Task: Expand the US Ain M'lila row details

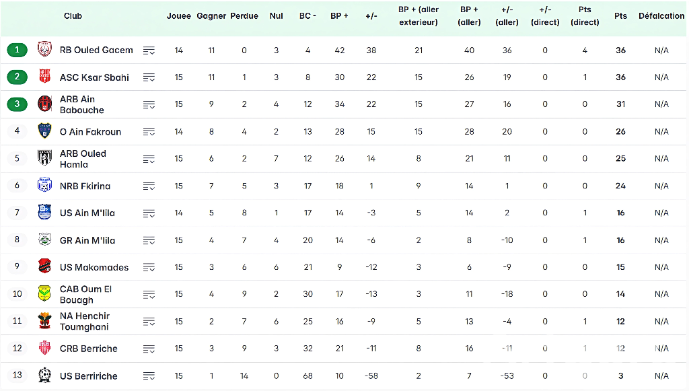Action: [x=149, y=213]
